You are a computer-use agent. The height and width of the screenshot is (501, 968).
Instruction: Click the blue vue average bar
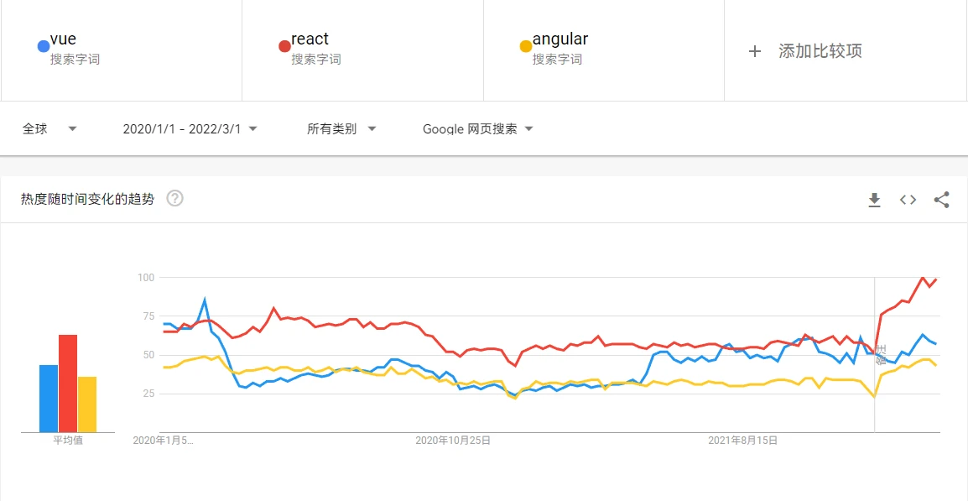click(x=49, y=399)
